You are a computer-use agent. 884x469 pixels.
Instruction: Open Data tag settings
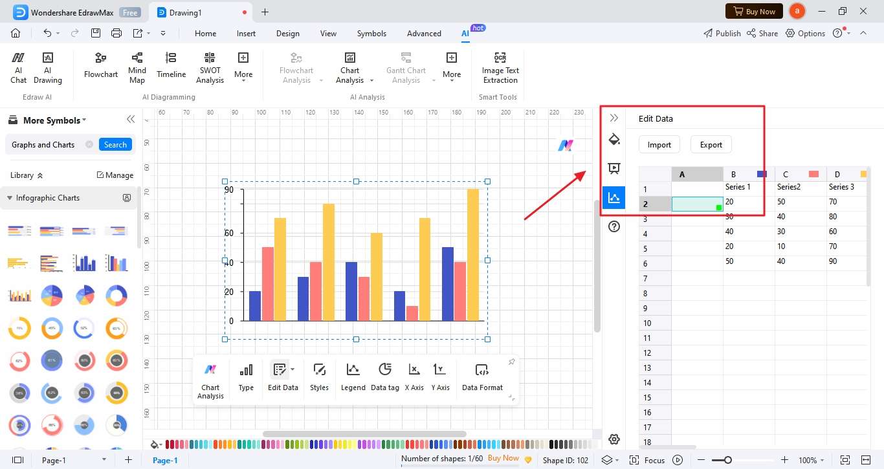pos(385,377)
